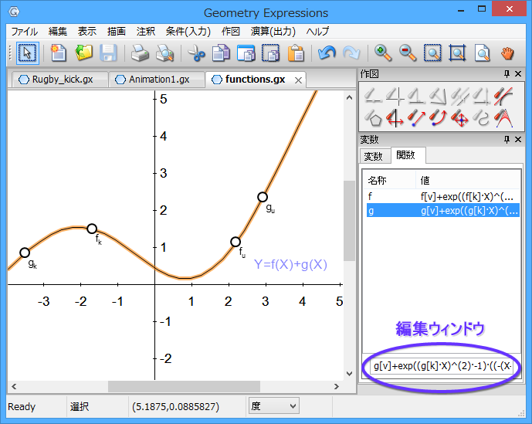This screenshot has height=424, width=532.
Task: Select the polygon construction tool
Action: click(373, 118)
